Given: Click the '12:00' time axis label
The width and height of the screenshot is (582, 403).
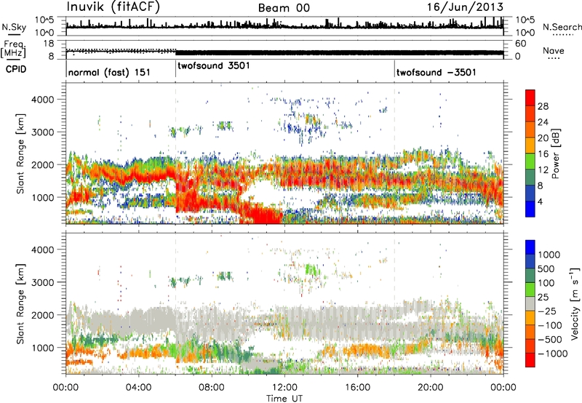Looking at the screenshot, I should coord(284,388).
